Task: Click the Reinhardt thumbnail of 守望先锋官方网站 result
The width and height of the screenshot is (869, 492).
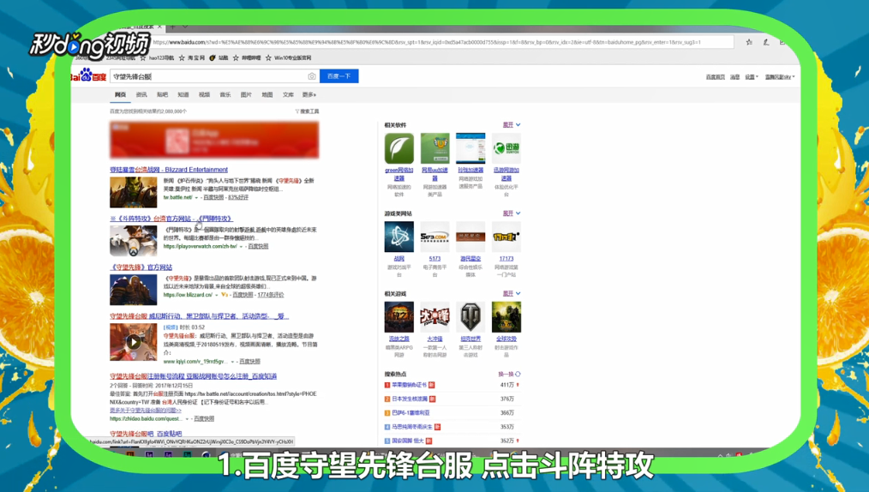Action: [133, 289]
